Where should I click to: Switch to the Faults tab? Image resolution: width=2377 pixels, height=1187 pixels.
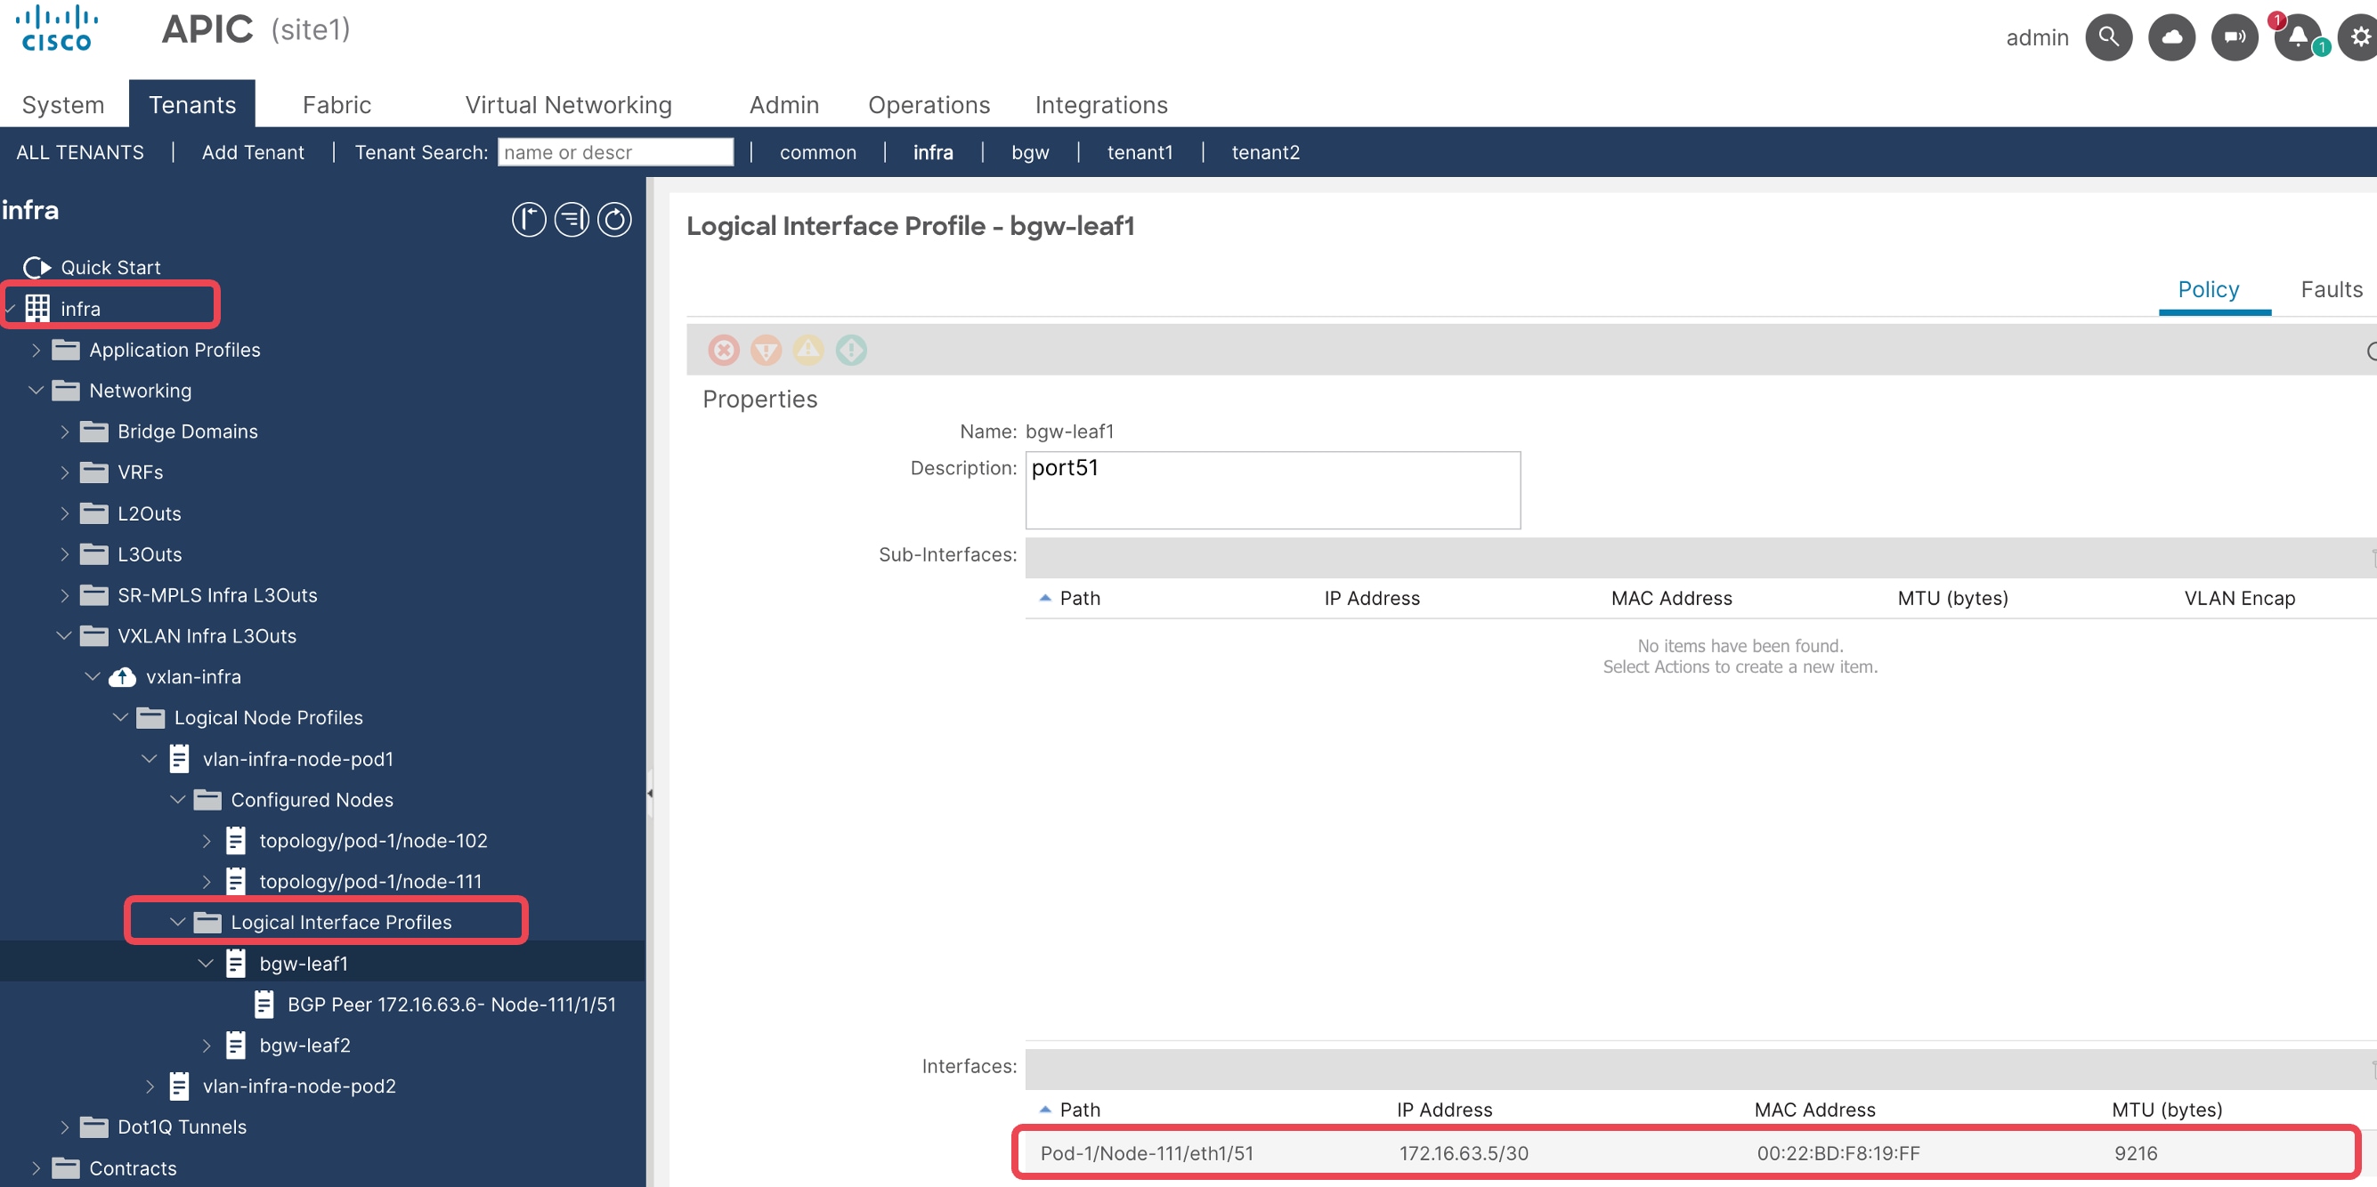pos(2331,289)
